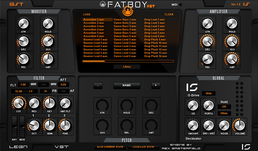
Task: Click the Amplifier ATK knob
Action: (x=207, y=23)
